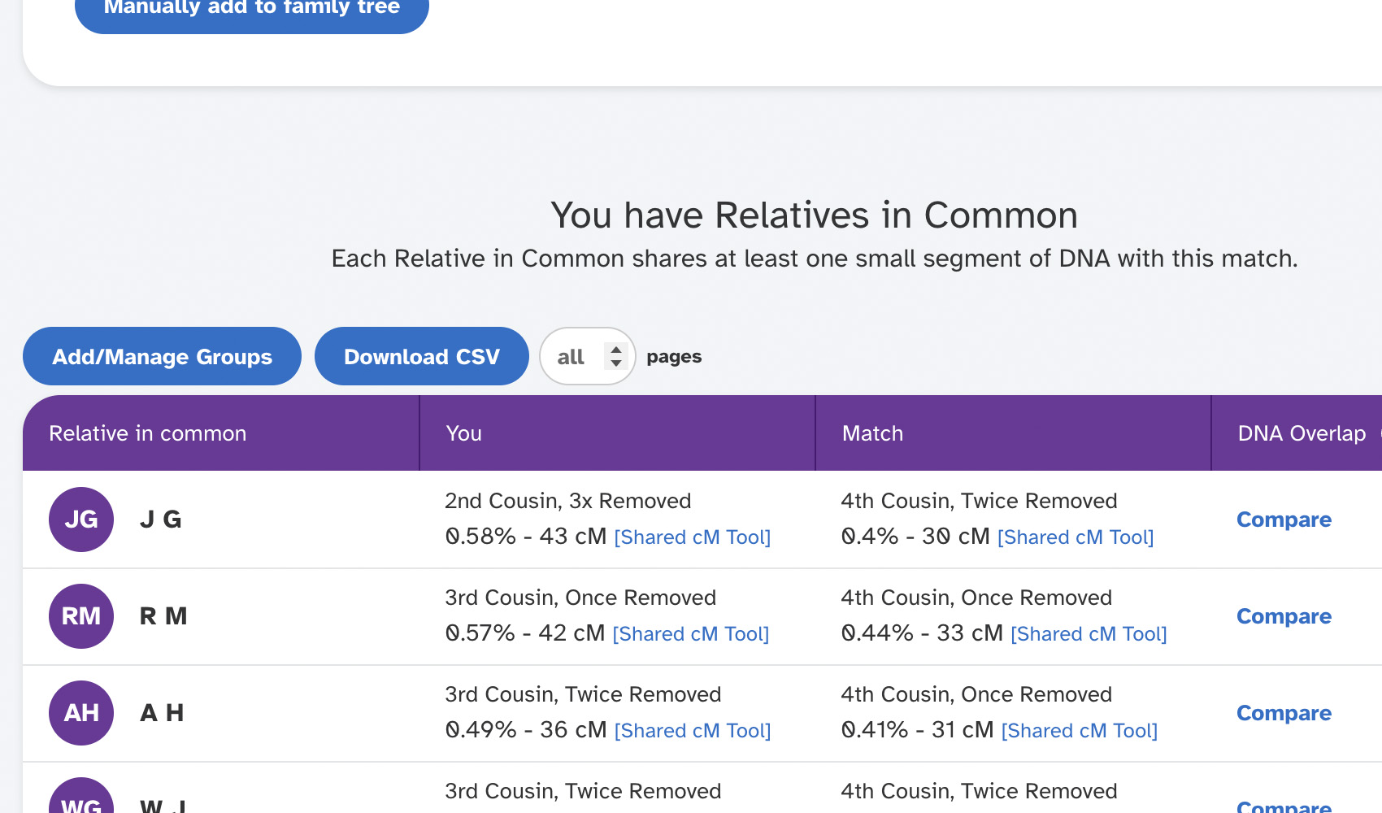Select '4th Cousin, Twice Removed' in J G row
Image resolution: width=1382 pixels, height=813 pixels.
pyautogui.click(x=979, y=501)
